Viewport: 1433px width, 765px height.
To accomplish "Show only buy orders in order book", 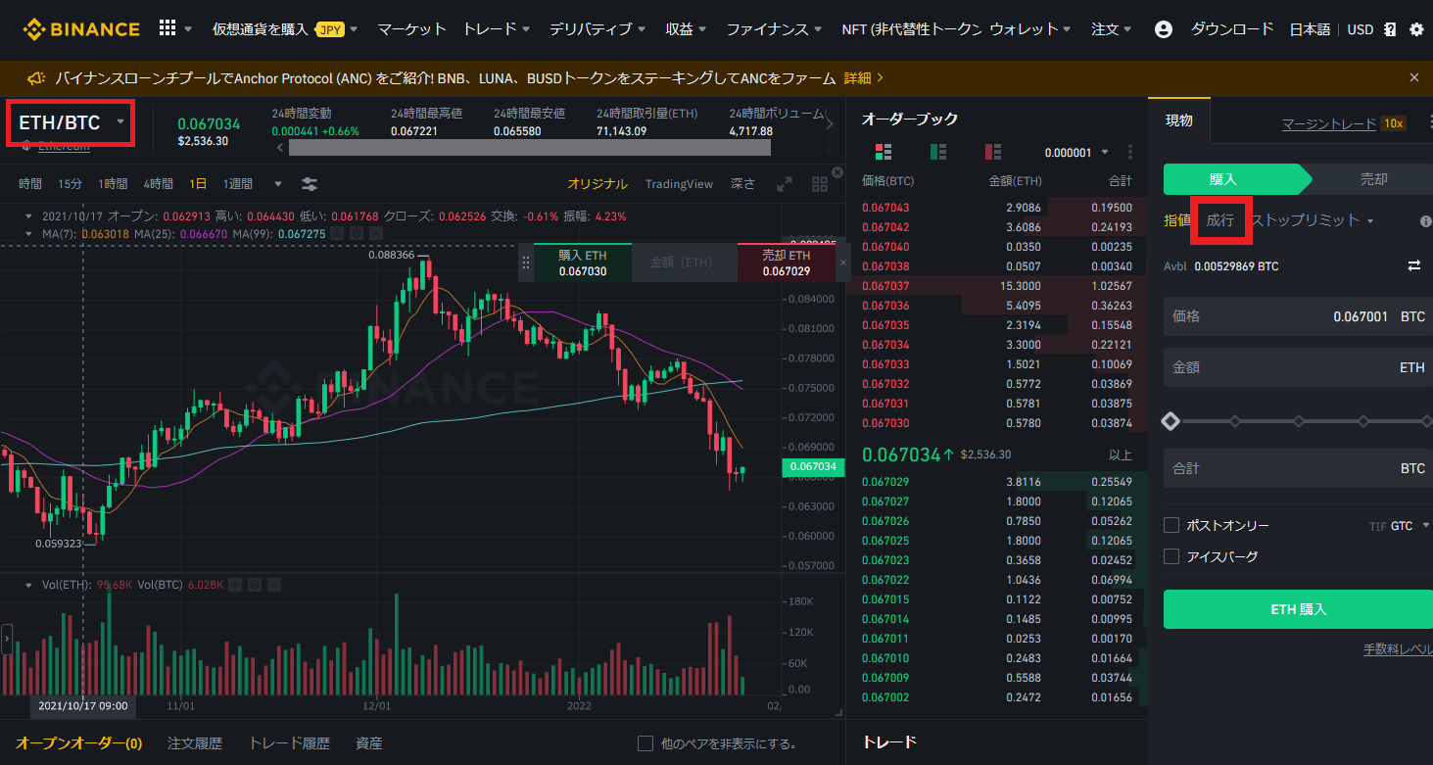I will [x=938, y=152].
